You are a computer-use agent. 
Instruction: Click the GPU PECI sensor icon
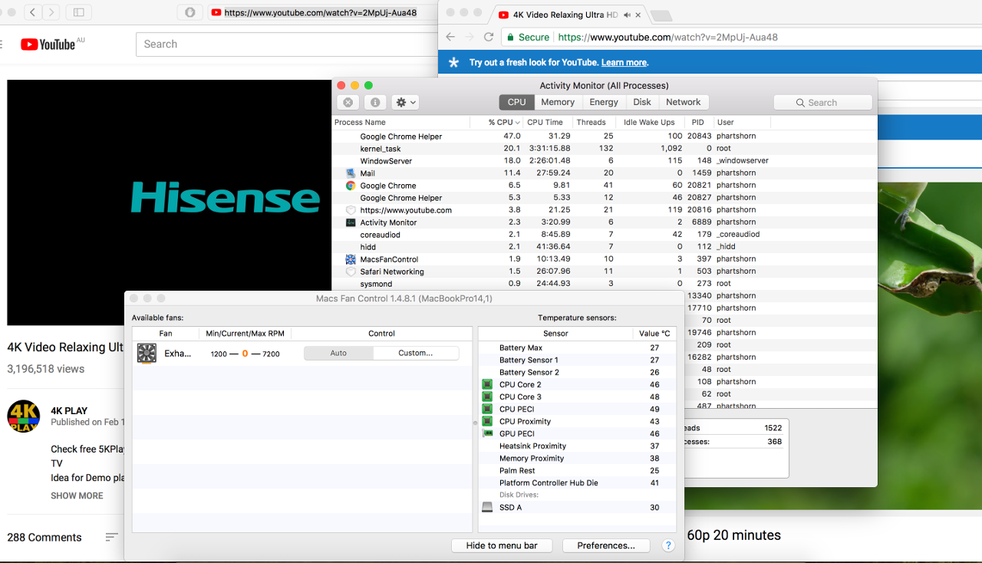click(x=486, y=433)
